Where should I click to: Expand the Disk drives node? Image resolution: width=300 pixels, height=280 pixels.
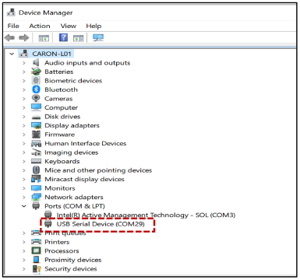[x=24, y=117]
